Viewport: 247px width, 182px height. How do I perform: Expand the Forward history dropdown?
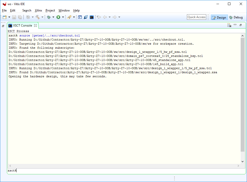coord(119,17)
